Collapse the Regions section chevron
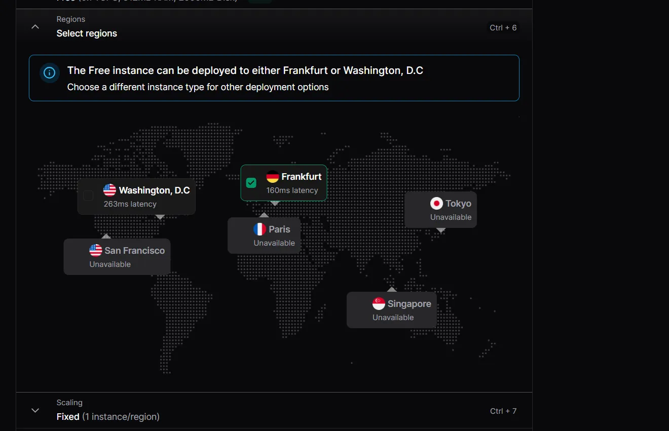The width and height of the screenshot is (669, 431). (x=35, y=27)
